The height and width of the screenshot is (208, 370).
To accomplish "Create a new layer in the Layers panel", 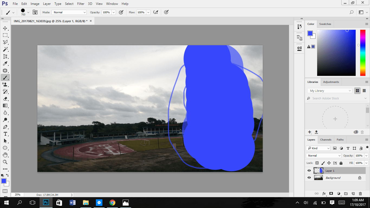I will coord(353,194).
